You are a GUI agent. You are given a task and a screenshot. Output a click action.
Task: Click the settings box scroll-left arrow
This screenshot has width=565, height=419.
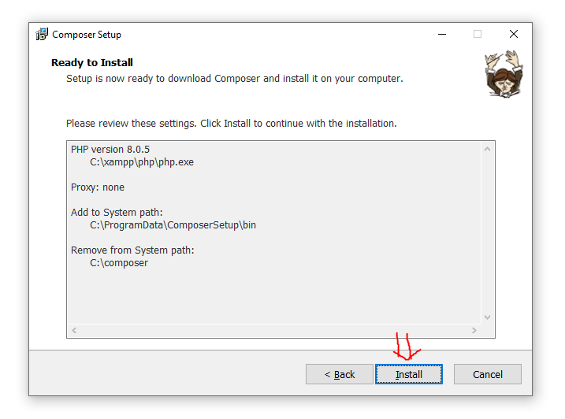click(74, 330)
